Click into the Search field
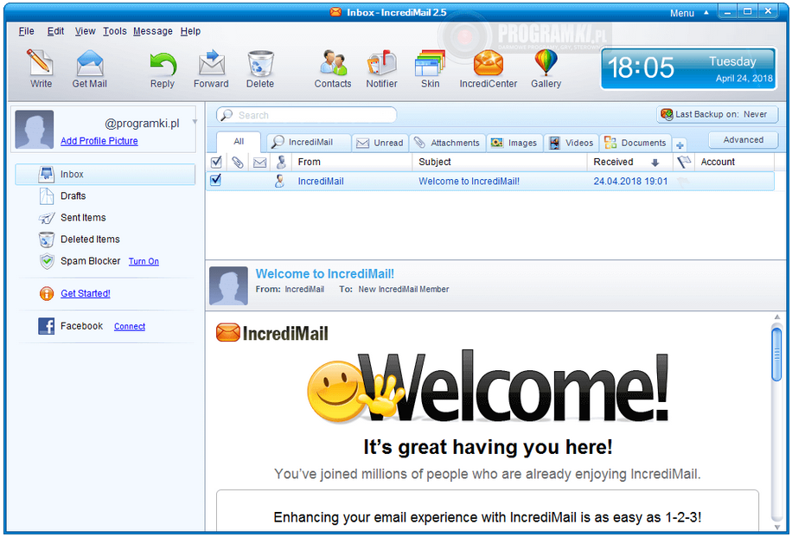 [307, 115]
